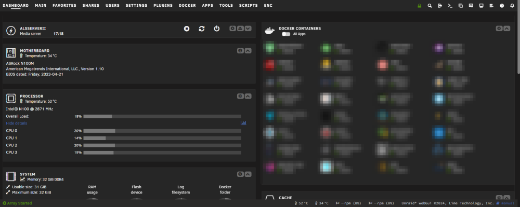Click the Processor chip icon

click(11, 99)
